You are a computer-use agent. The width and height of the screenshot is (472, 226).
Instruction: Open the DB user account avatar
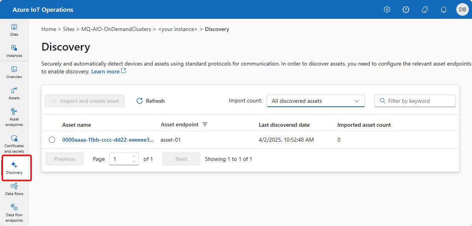463,9
